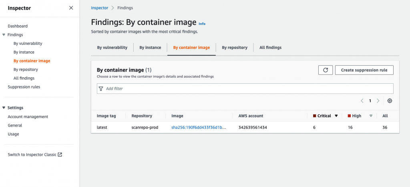Open the Info link beside heading
Viewport: 410px width, 187px height.
click(202, 24)
